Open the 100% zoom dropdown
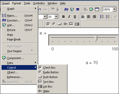 114,9
